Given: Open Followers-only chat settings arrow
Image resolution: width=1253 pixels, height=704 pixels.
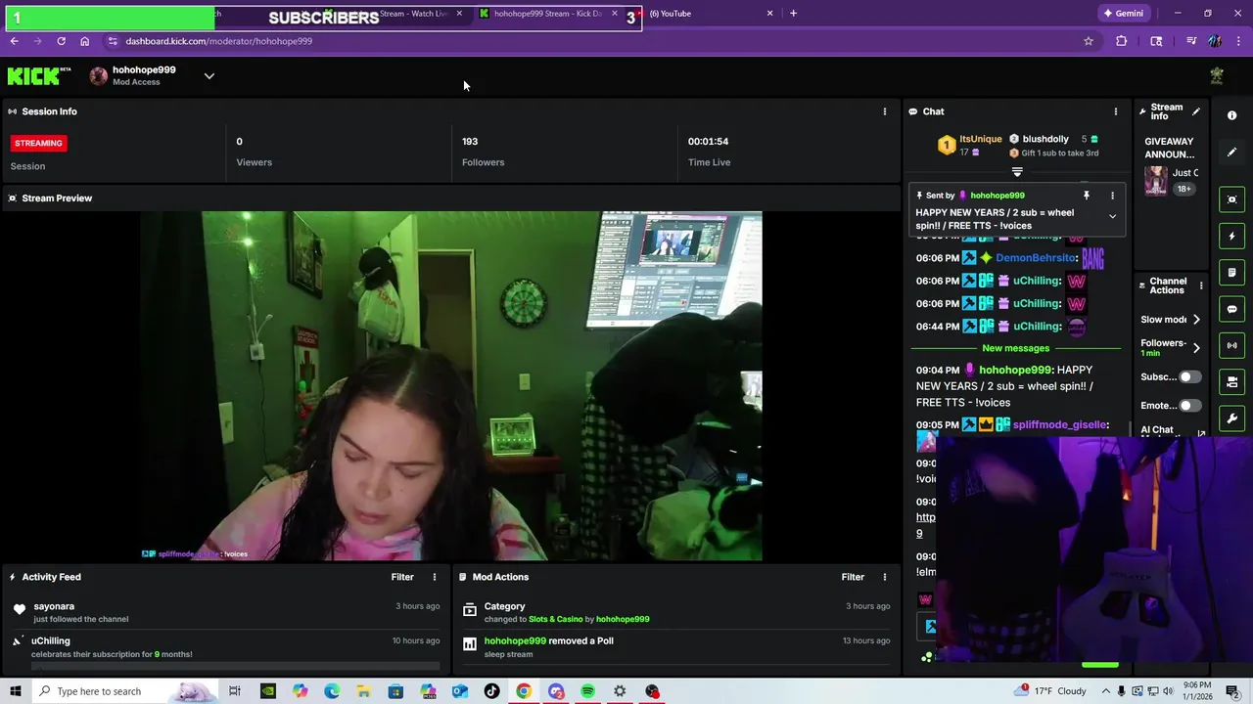Looking at the screenshot, I should click(1196, 347).
